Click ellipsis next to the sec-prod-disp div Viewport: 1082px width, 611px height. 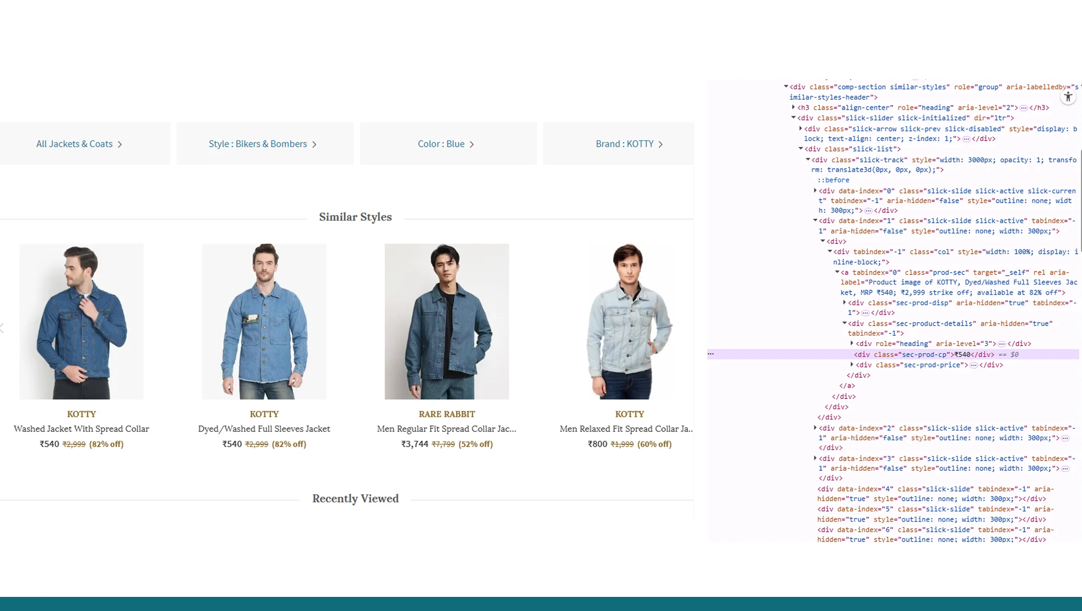point(865,313)
